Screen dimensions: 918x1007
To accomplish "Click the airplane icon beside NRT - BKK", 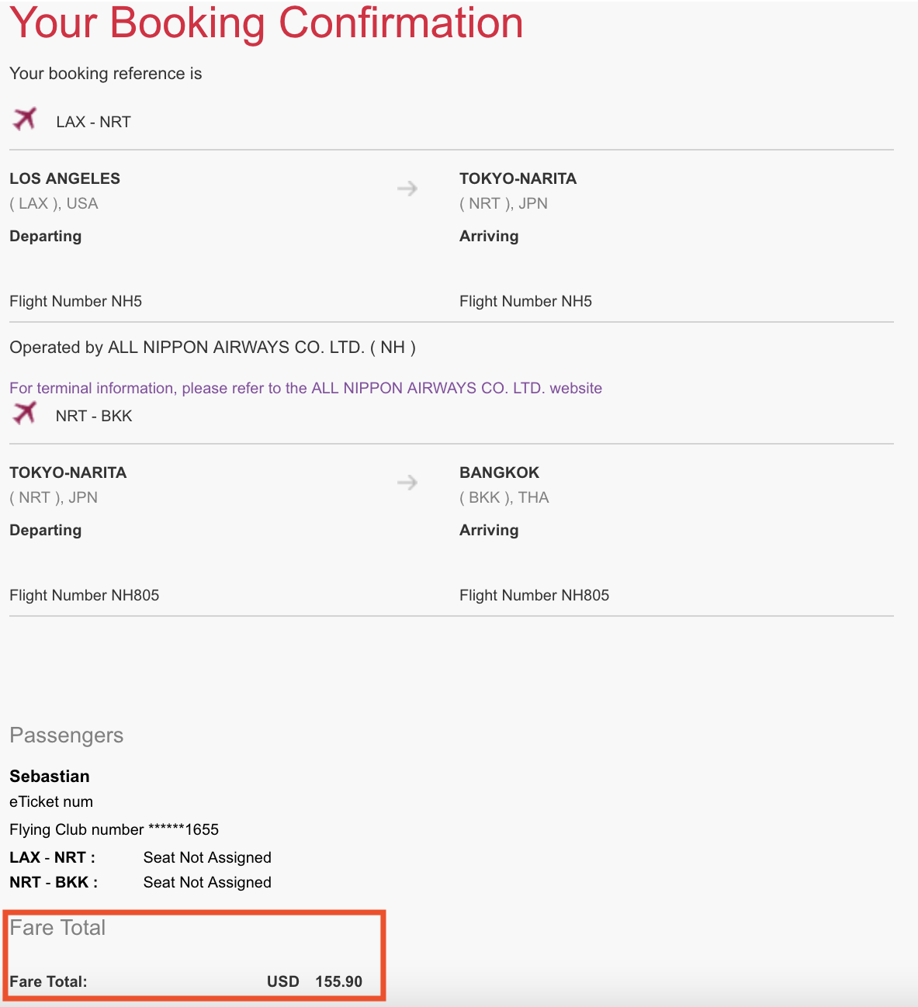I will 25,413.
